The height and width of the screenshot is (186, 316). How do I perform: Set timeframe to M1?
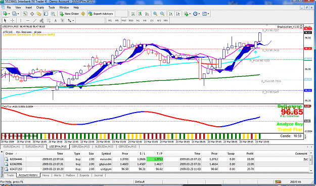pos(110,20)
